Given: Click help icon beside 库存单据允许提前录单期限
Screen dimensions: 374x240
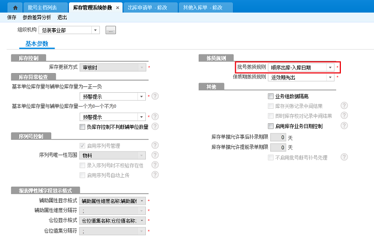Looking at the screenshot, I should [344, 147].
